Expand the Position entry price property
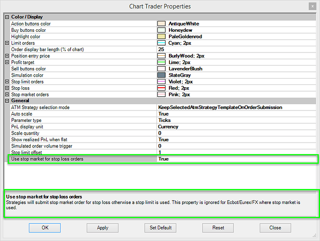Viewport: 320px width, 241px height. pos(7,56)
